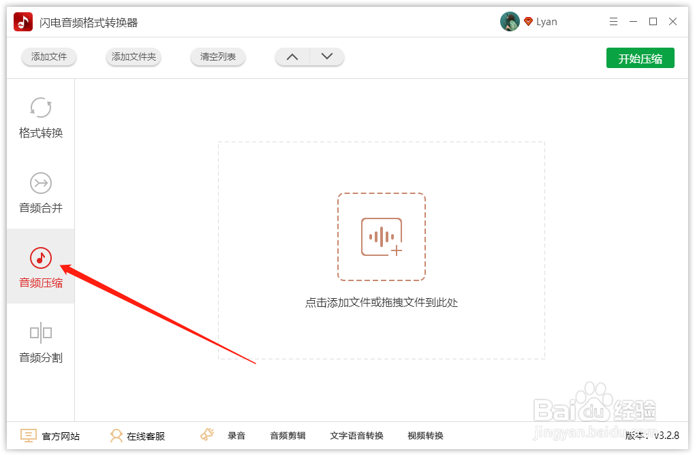695x456 pixels.
Task: Move item down with the down arrow
Action: tap(327, 56)
